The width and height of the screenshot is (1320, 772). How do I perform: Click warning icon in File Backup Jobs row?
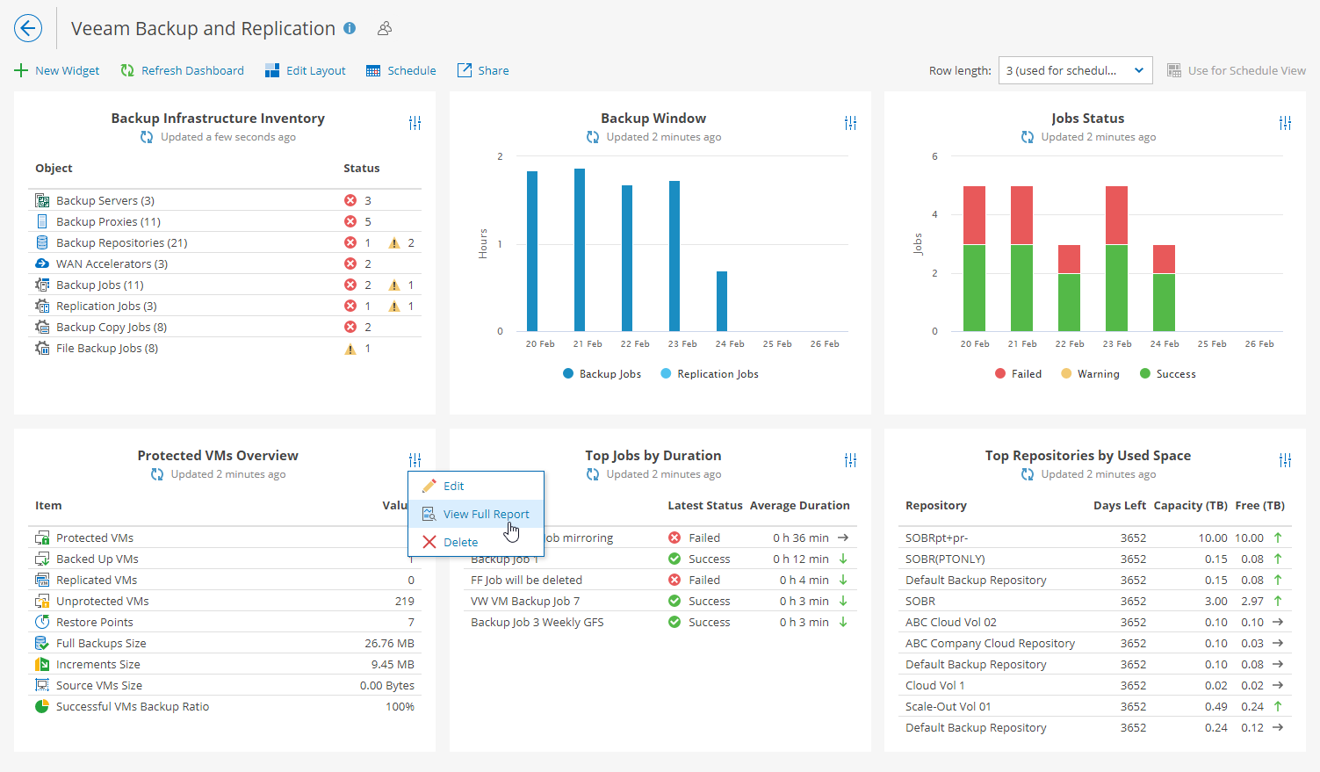(x=350, y=349)
